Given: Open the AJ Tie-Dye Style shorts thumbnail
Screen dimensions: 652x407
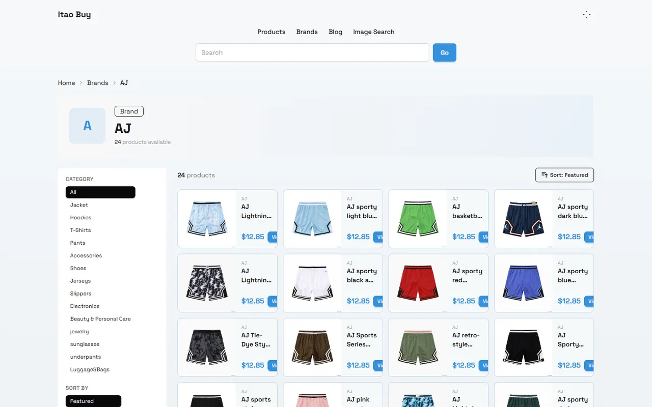Looking at the screenshot, I should point(207,347).
